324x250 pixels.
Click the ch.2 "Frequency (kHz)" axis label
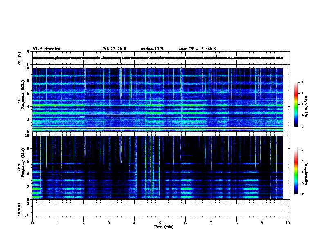click(22, 163)
